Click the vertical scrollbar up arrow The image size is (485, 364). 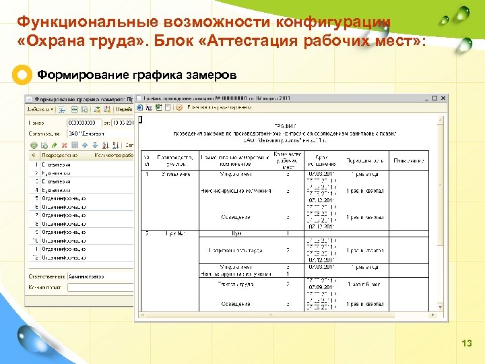441,120
